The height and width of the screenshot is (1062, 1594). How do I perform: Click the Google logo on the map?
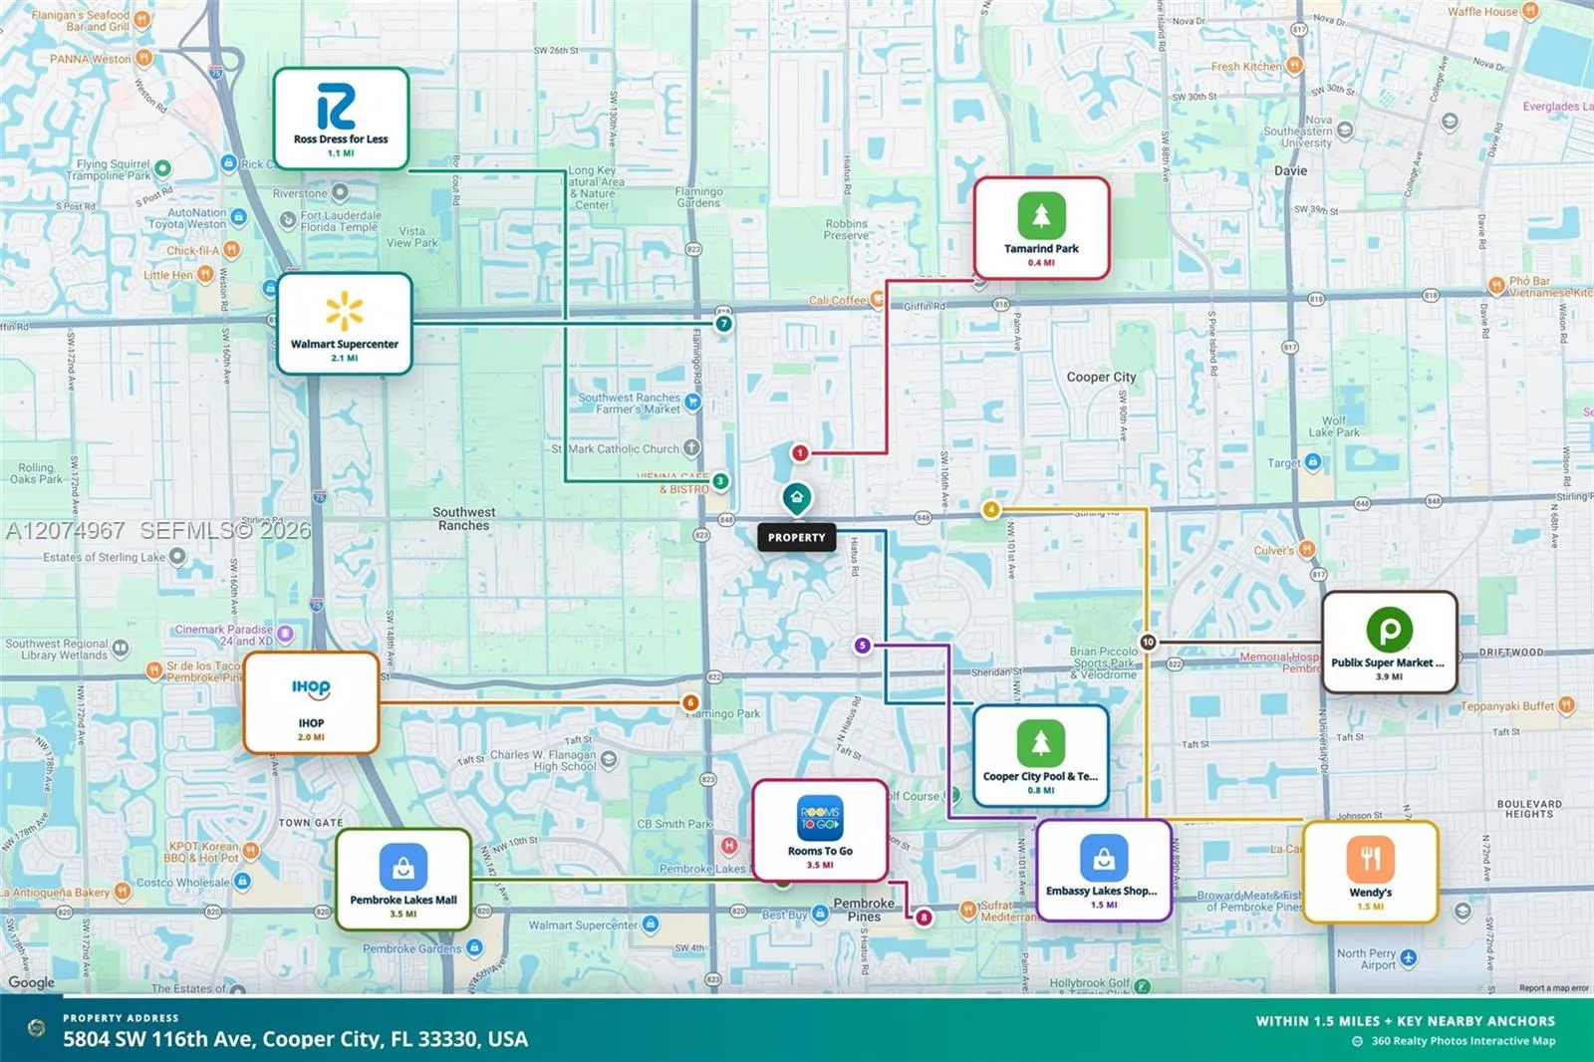pos(32,982)
